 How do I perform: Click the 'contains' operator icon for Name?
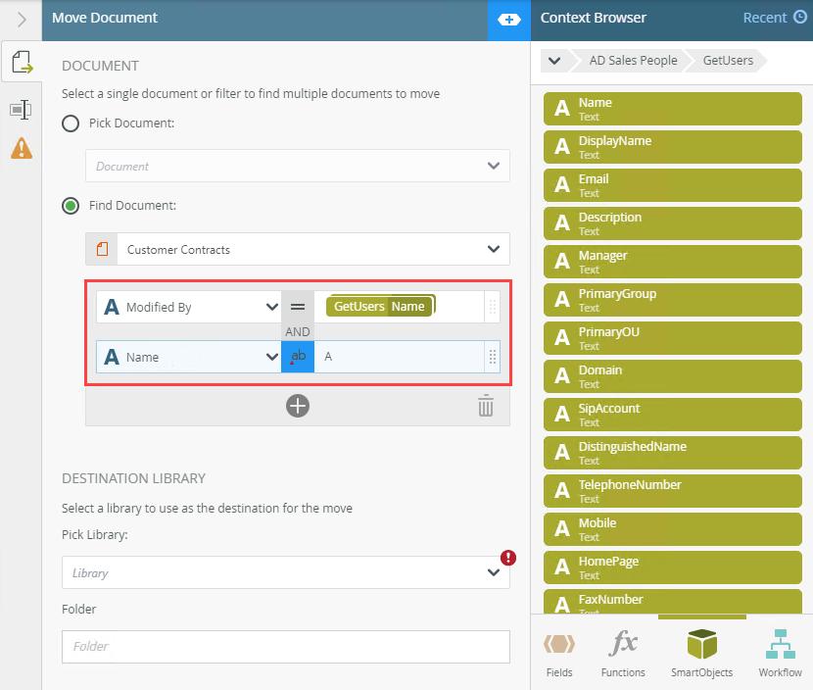pyautogui.click(x=298, y=357)
